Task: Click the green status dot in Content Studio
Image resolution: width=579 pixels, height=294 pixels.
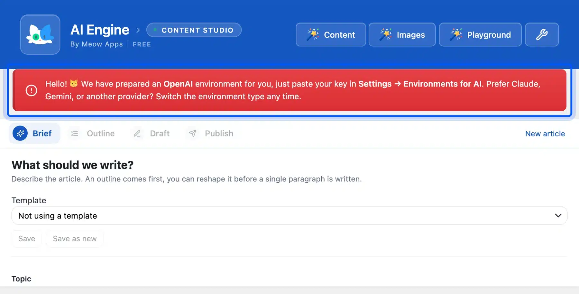Action: 155,30
